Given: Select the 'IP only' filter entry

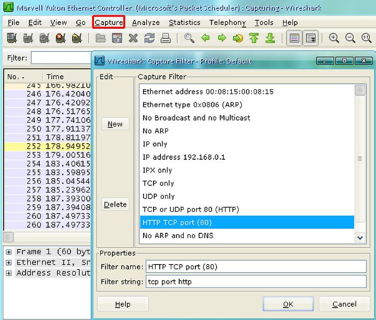Looking at the screenshot, I should [247, 144].
